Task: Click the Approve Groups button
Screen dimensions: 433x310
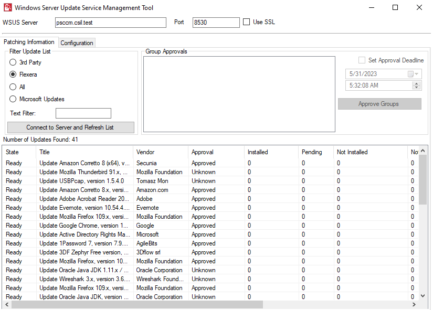Action: [379, 104]
